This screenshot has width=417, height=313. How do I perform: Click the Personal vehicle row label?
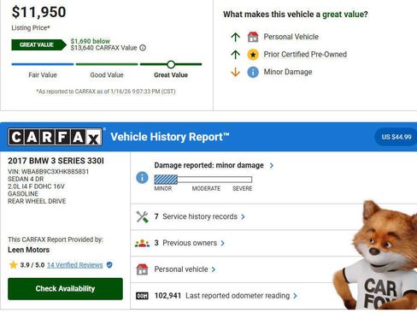pyautogui.click(x=181, y=269)
